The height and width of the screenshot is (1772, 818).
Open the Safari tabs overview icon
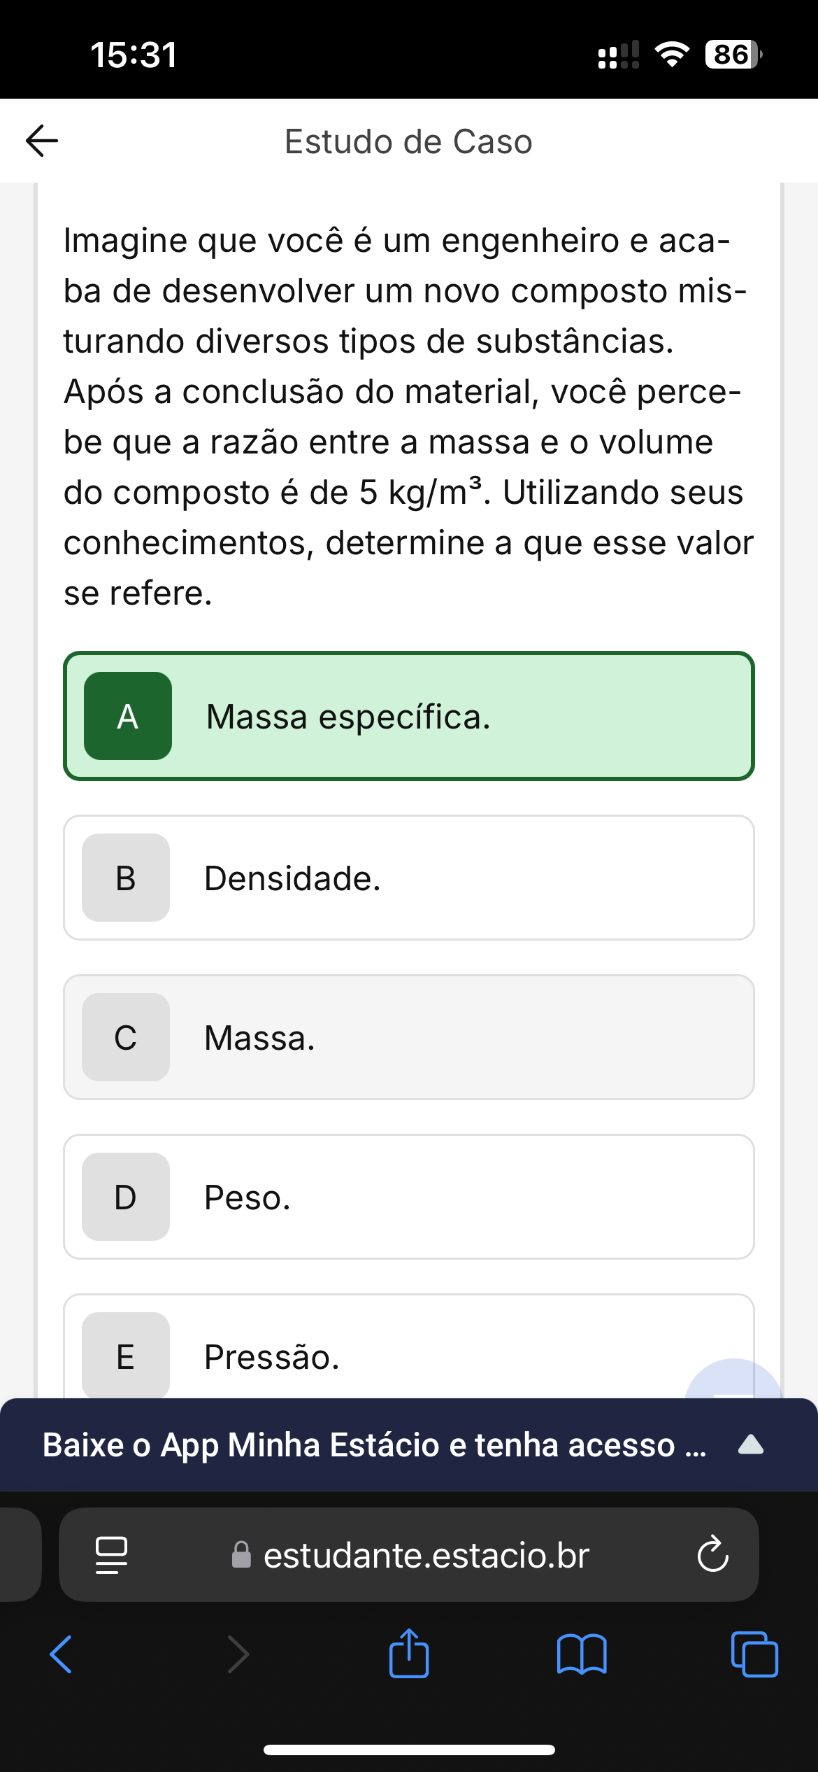[x=754, y=1654]
